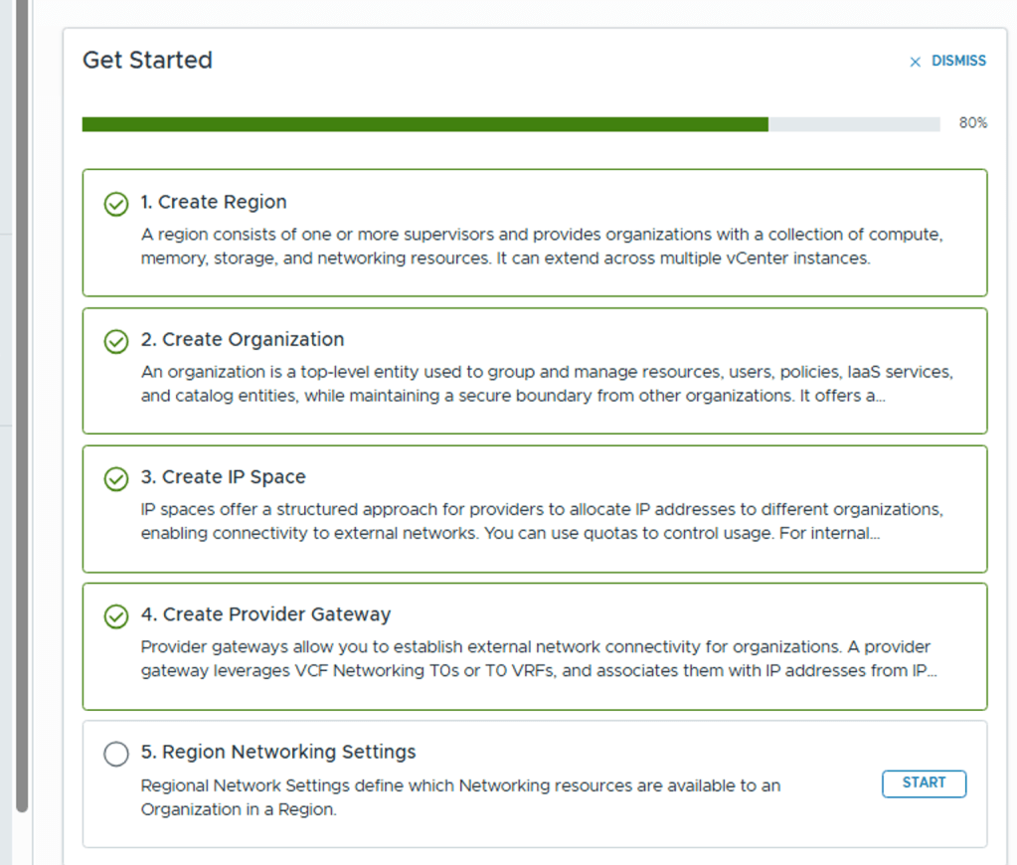1017x865 pixels.
Task: Click the unfilled gray end of progress bar
Action: (854, 124)
